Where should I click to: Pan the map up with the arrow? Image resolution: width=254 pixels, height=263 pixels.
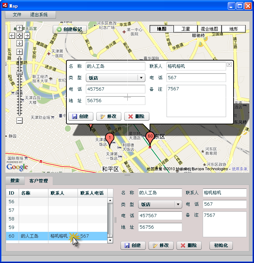19,28
